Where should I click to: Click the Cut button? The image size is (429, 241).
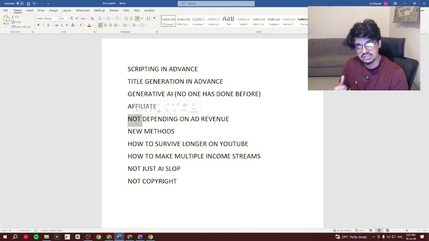coord(15,17)
